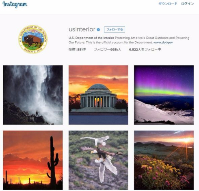Open the aurora over snowy mountain photo
Viewport: 199px width, 191px height.
[x=164, y=95]
